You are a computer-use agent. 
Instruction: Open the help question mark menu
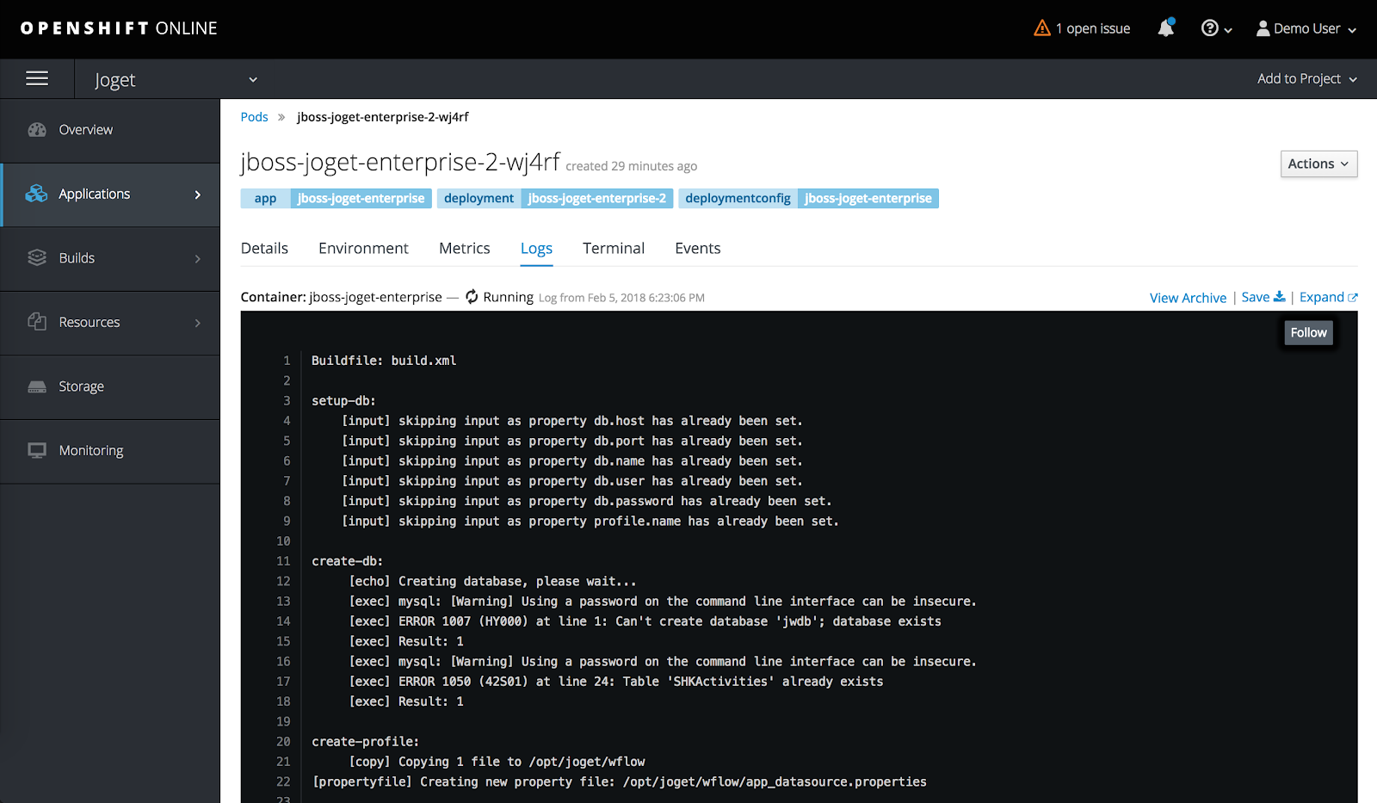coord(1209,28)
